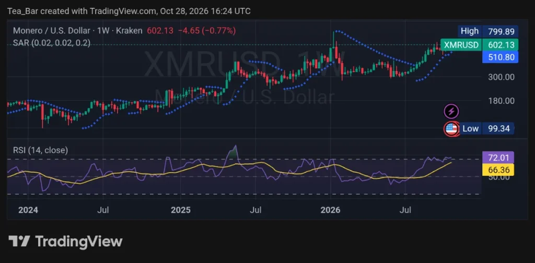Screen dimensions: 535x263
Task: Click the 2026 label on the time axis
Action: click(x=331, y=210)
